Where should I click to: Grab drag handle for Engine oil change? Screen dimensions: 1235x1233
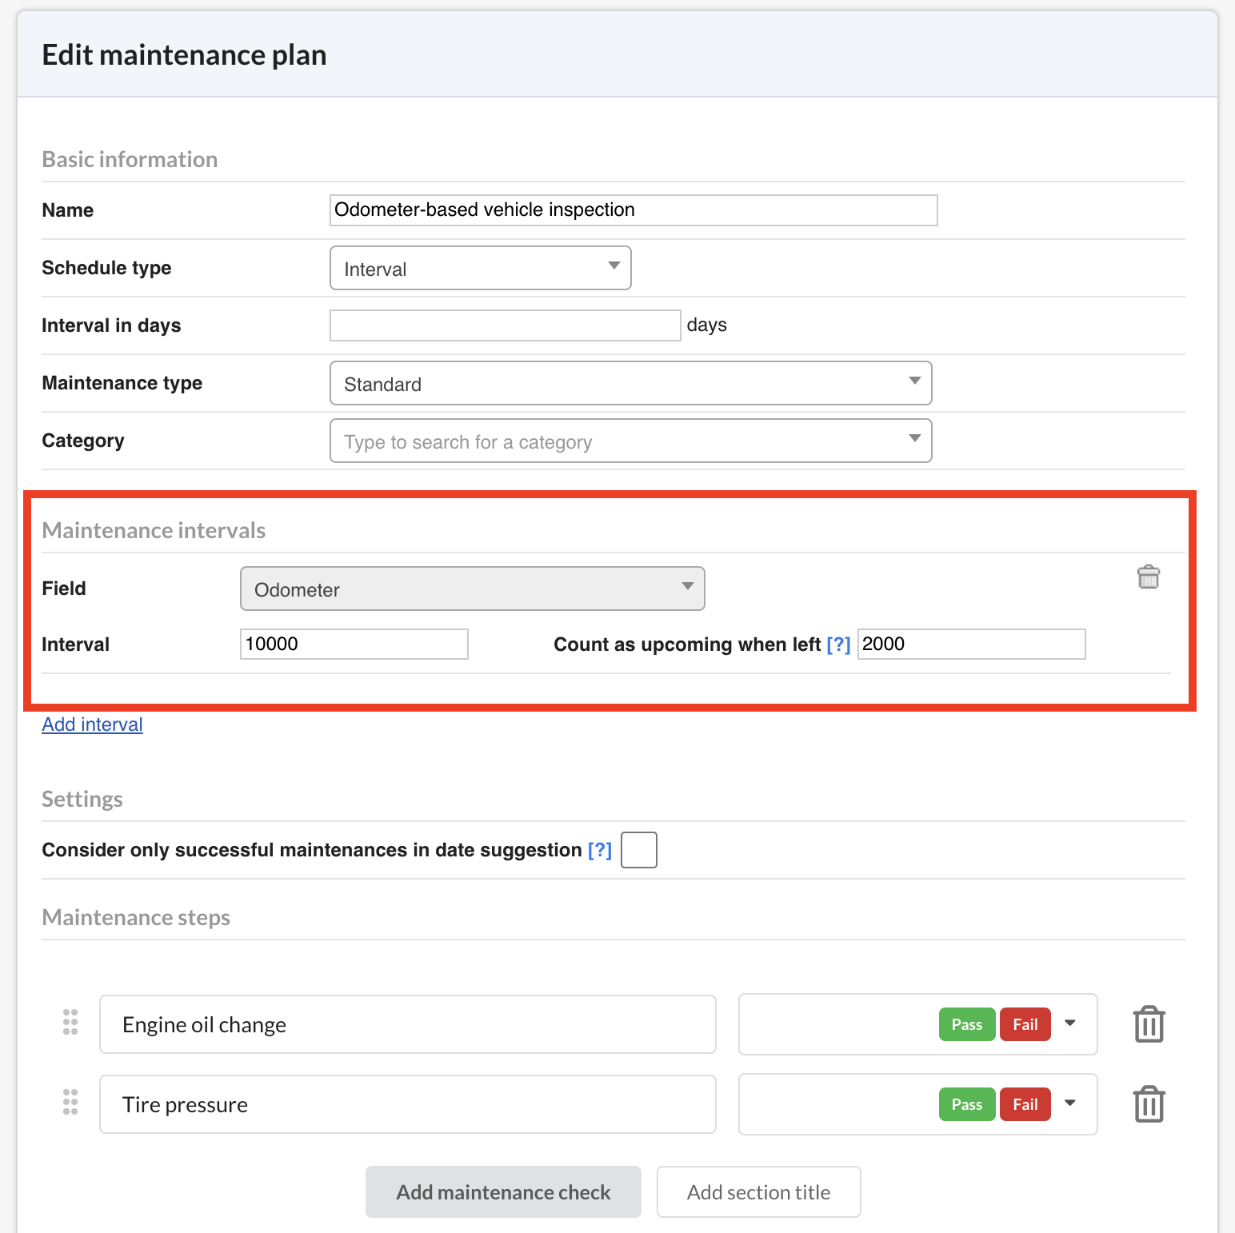(x=70, y=1022)
